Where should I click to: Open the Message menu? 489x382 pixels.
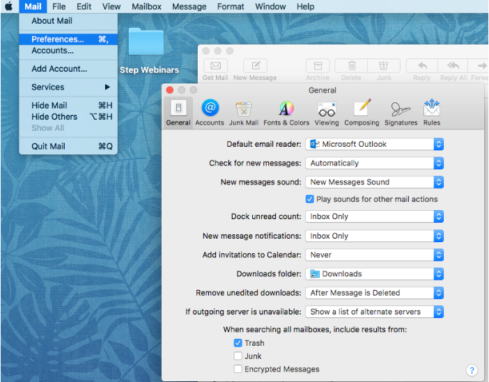(x=189, y=6)
